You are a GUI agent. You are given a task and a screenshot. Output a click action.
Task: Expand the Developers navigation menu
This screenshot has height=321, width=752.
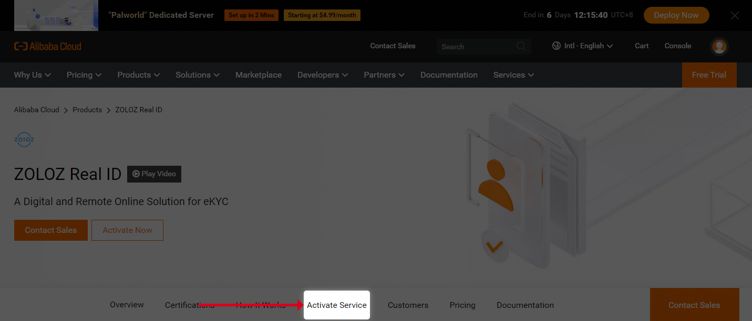coord(323,75)
